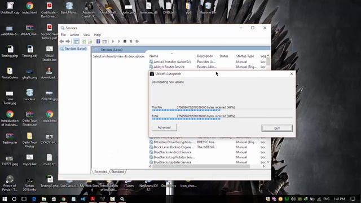Open the Help menu in Services
The width and height of the screenshot is (361, 203).
(98, 35)
